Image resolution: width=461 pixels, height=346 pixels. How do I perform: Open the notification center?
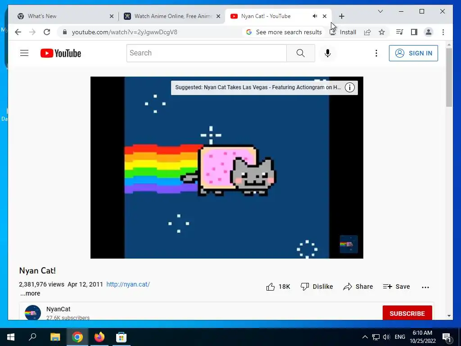447,337
